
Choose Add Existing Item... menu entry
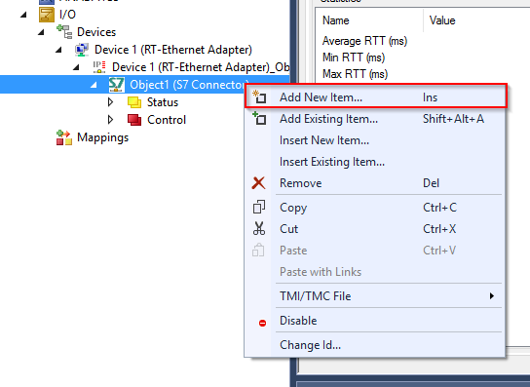pos(376,119)
